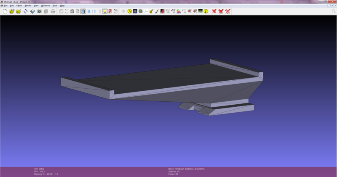The height and width of the screenshot is (177, 337).
Task: Open the View menu
Action: click(x=36, y=5)
